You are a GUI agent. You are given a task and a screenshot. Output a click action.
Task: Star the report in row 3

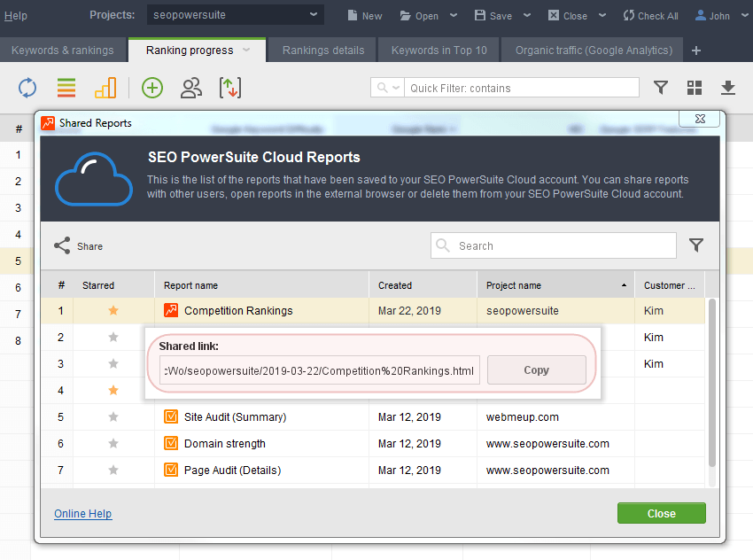(113, 363)
